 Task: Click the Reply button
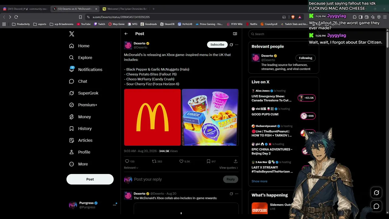(x=231, y=179)
